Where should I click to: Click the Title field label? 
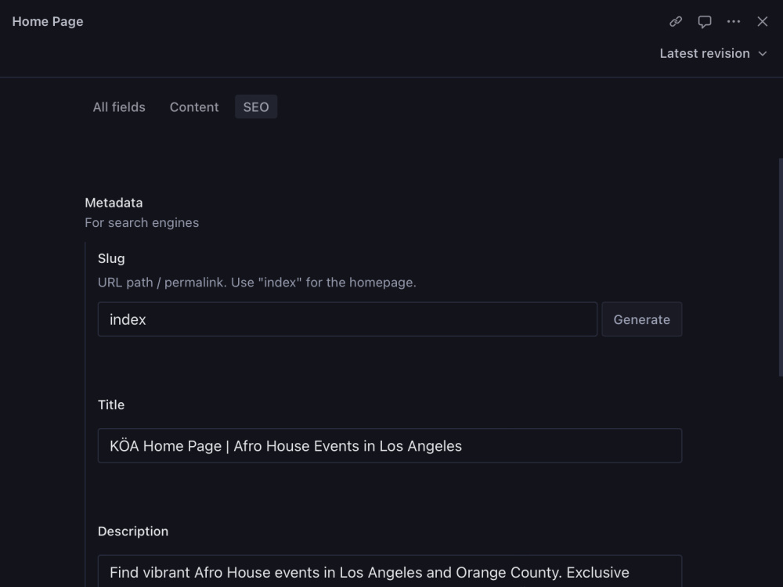click(x=111, y=405)
